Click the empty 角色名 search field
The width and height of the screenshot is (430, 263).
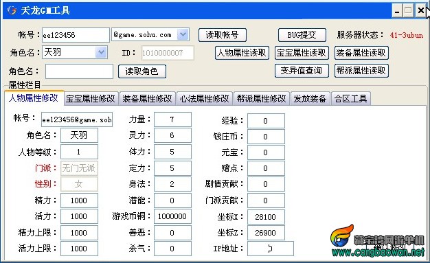coord(79,71)
